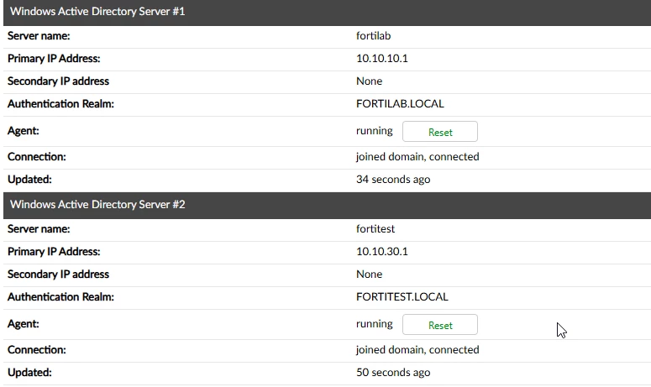Reset the agent for server fortilab
The width and height of the screenshot is (651, 387).
pos(439,132)
